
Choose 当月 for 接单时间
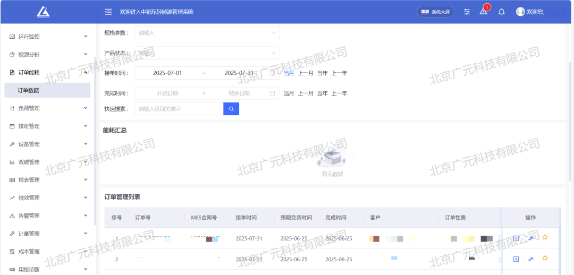tap(289, 73)
